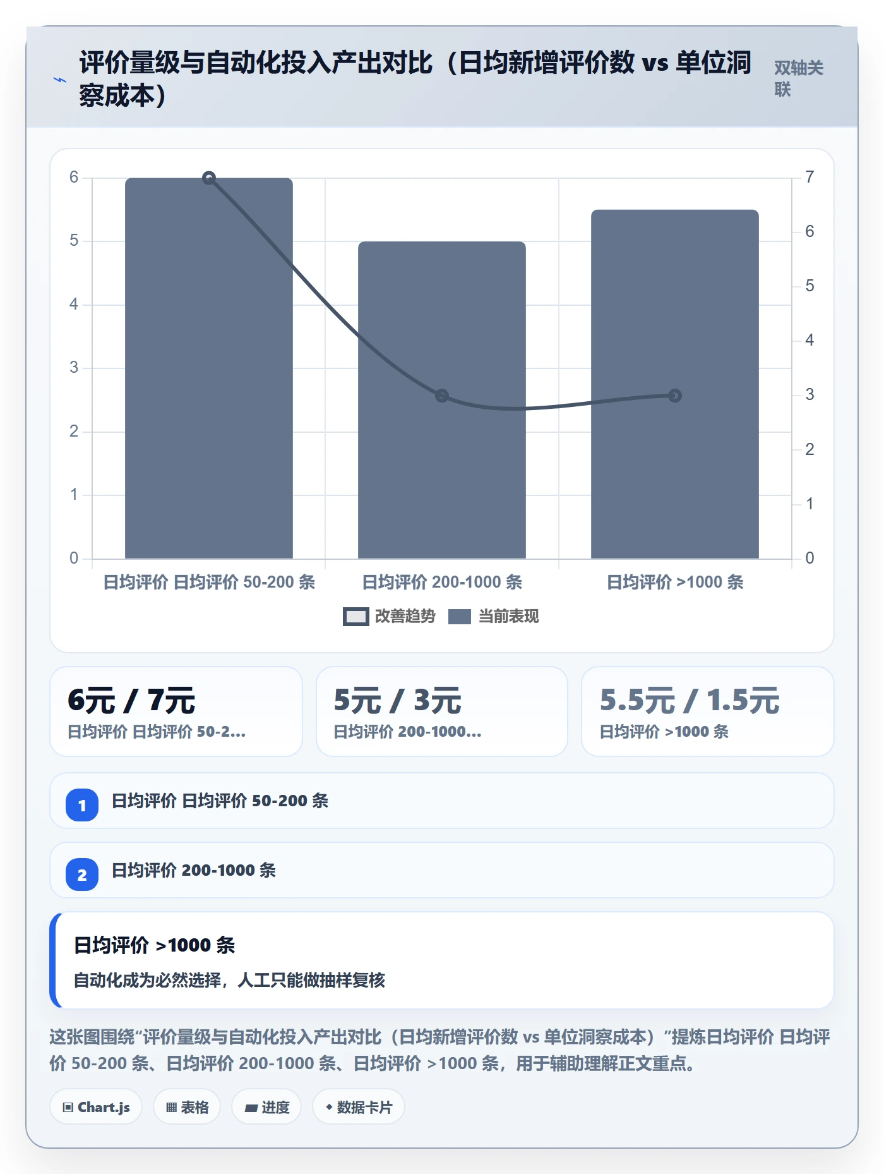Click the 数据卡片 tag
The height and width of the screenshot is (1174, 884).
pos(359,1107)
